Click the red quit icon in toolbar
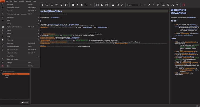Image resolution: width=200 pixels, height=107 pixels. 184,5
